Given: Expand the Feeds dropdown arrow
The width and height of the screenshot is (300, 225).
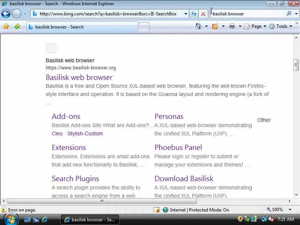Looking at the screenshot, I should pos(223,26).
